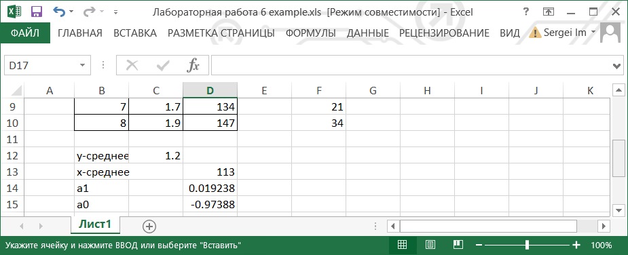Open the undo history dropdown arrow

[x=71, y=12]
